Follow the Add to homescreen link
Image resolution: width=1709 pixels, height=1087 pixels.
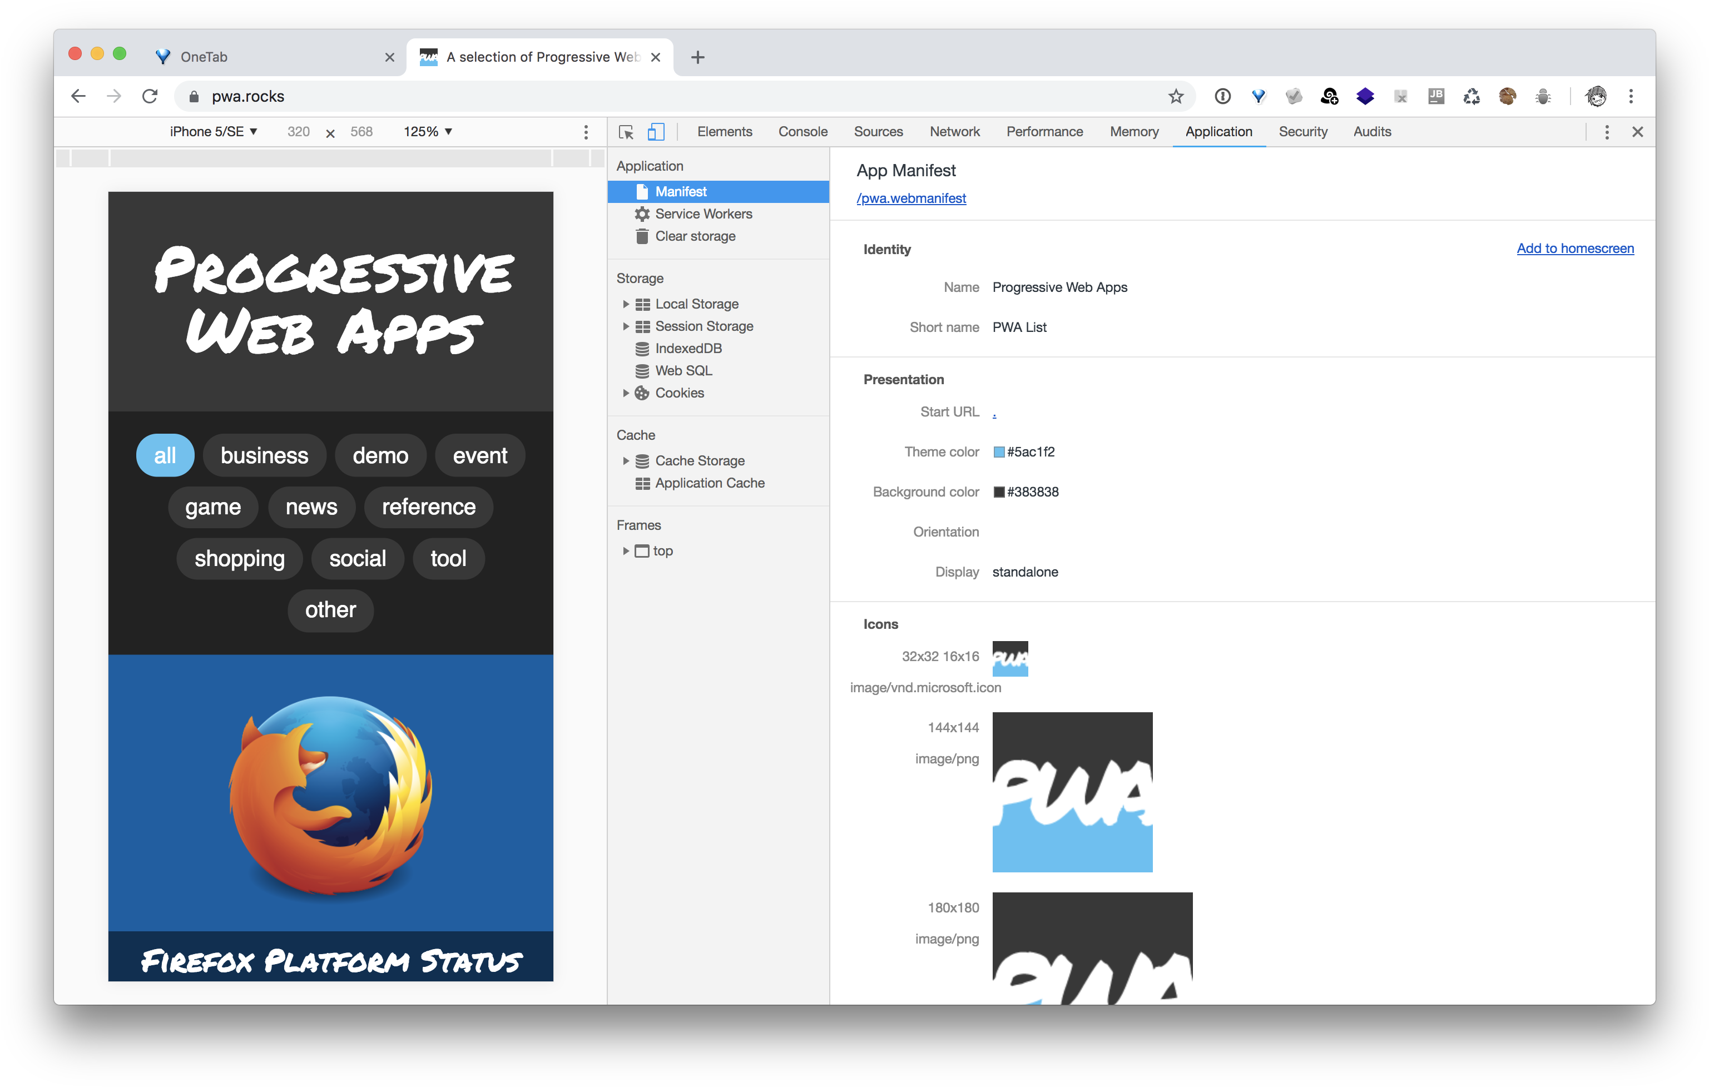[x=1575, y=249]
